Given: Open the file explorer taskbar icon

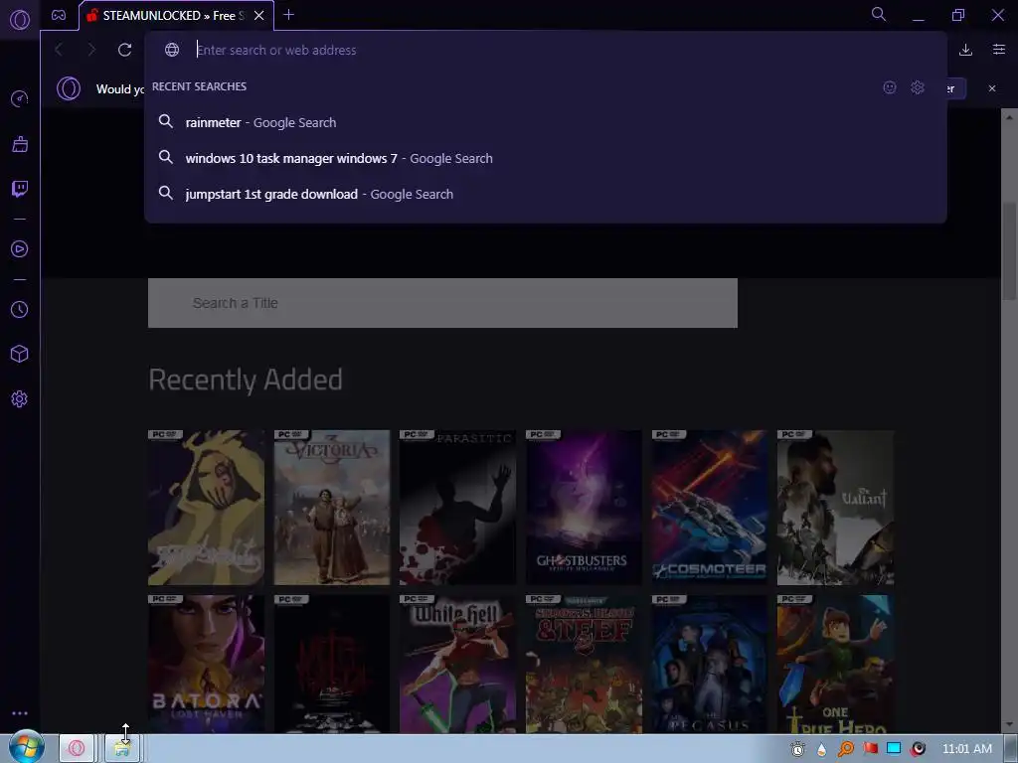Looking at the screenshot, I should [122, 748].
